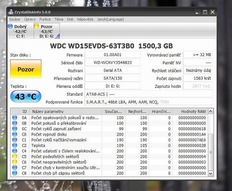Click the blue status icon for attribute C1
The height and width of the screenshot is (191, 232).
pos(15,140)
